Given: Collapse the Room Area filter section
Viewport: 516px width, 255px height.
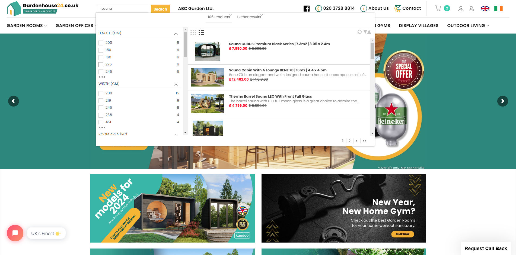Looking at the screenshot, I should [176, 134].
